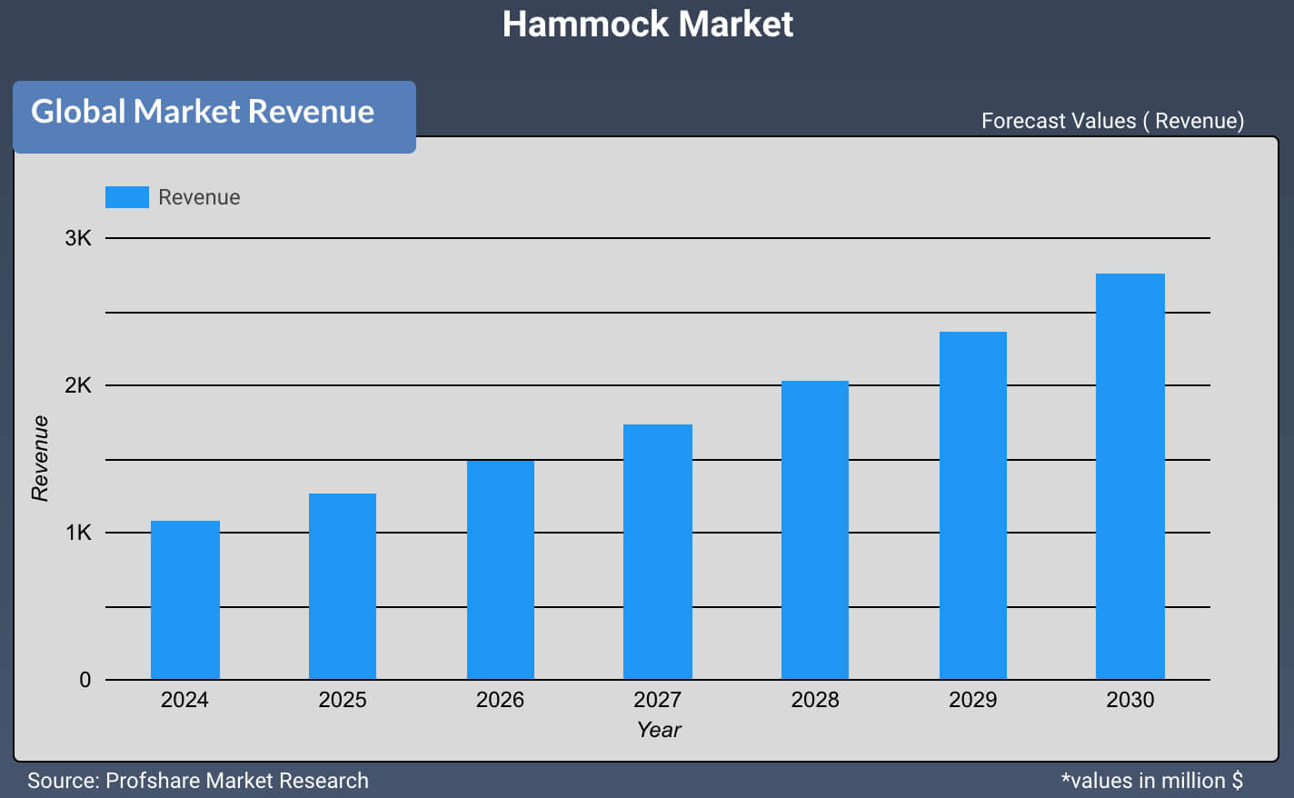
Task: Click the 3K y-axis label
Action: click(78, 238)
